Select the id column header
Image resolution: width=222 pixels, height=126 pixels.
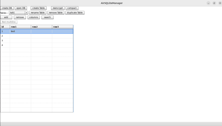pyautogui.click(x=5, y=27)
